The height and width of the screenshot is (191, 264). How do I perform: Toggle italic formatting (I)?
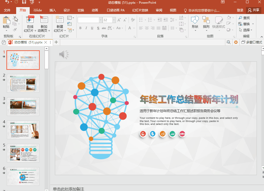(86, 28)
